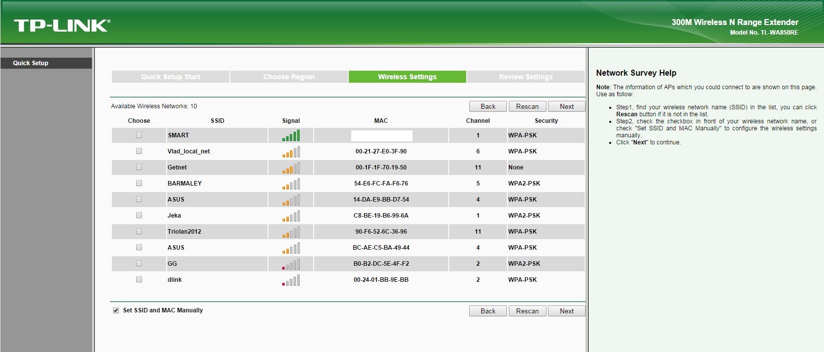Viewport: 824px width, 352px height.
Task: Click the bottom Rescan button
Action: [527, 311]
